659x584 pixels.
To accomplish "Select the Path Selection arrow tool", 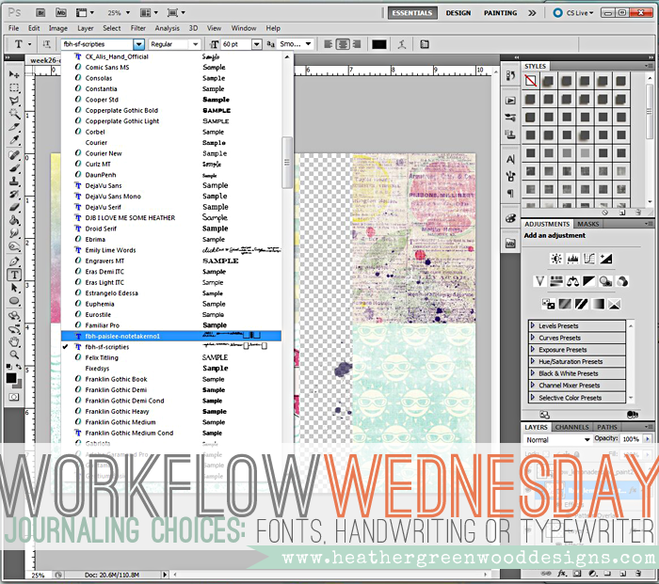I will point(14,288).
